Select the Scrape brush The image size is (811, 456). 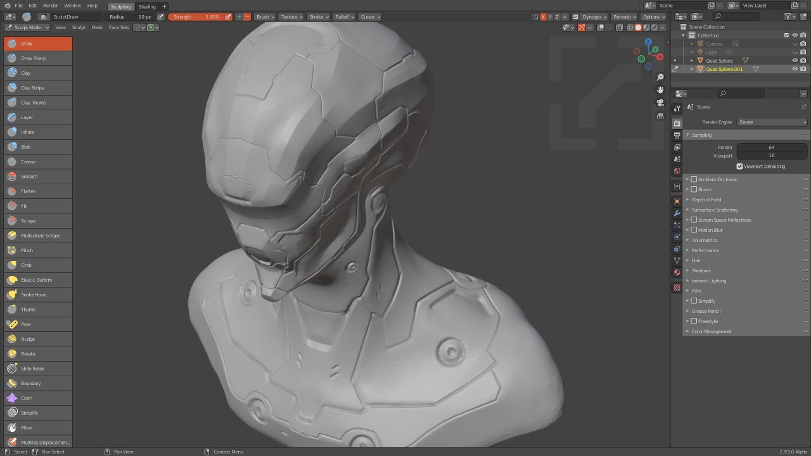click(37, 220)
